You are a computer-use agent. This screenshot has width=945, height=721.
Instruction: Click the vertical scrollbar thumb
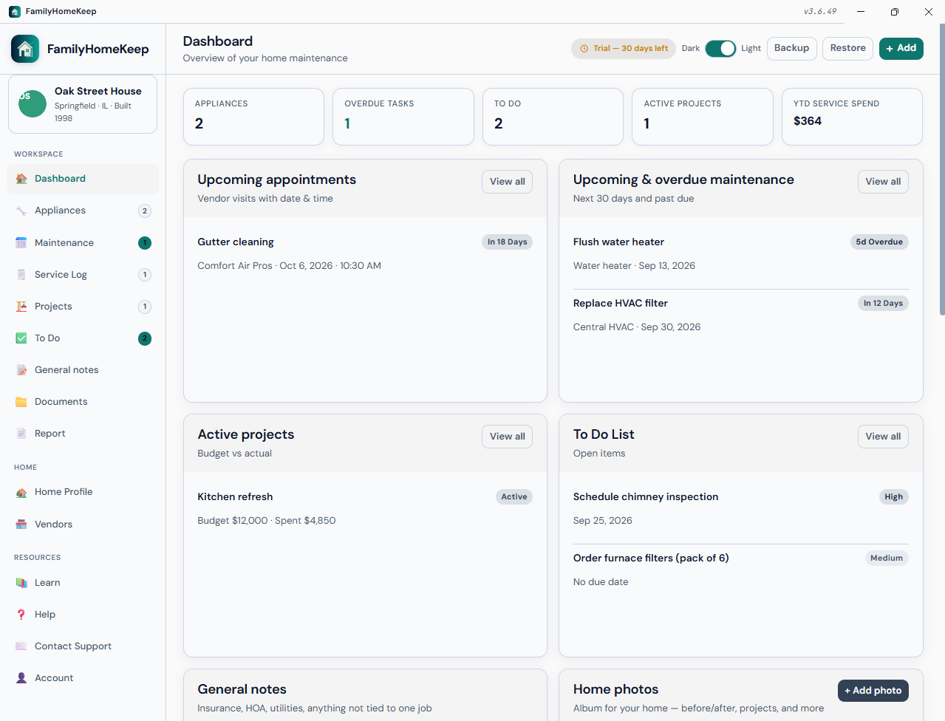pyautogui.click(x=942, y=170)
